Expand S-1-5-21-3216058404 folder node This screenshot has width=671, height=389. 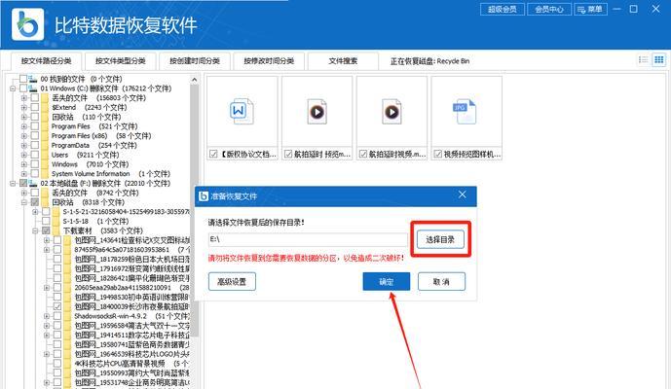(x=35, y=212)
